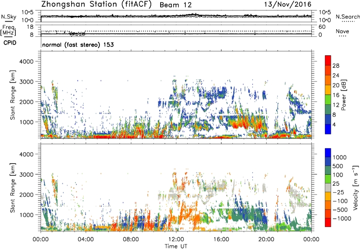
Task: Click the "Time UT" axis label
Action: [176, 246]
